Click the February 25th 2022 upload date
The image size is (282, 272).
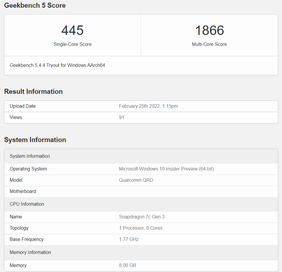coord(148,106)
